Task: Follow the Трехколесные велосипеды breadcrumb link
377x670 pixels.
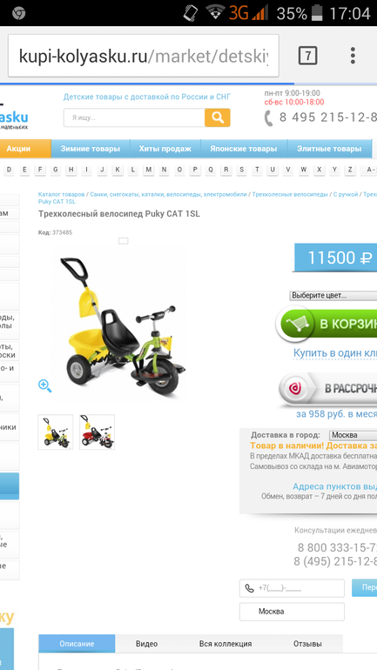Action: (x=290, y=194)
